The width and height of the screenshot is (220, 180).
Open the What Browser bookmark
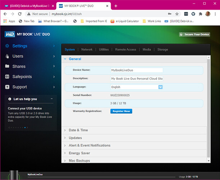pos(53,21)
